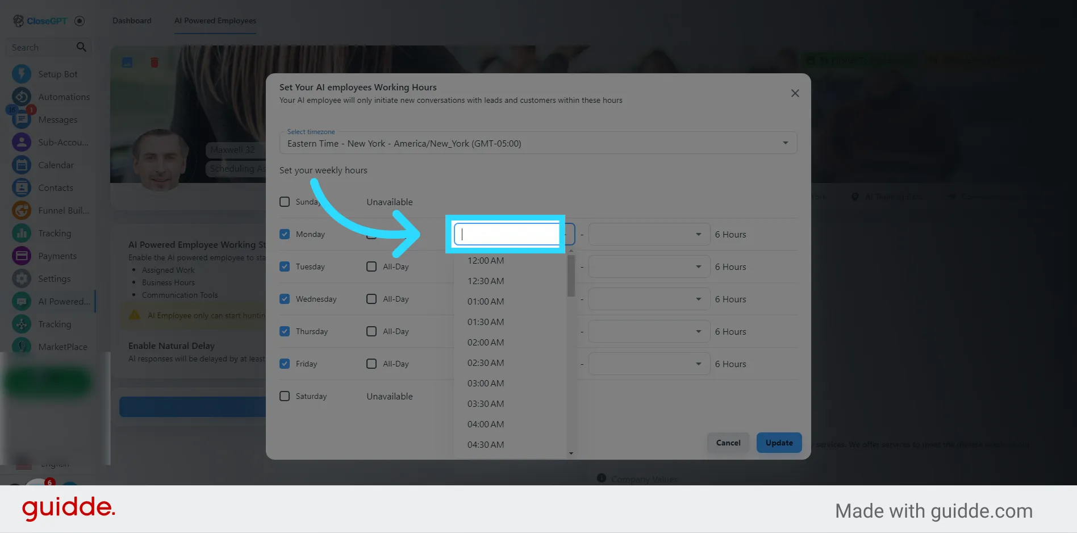The image size is (1077, 533).
Task: Click the warning triangle icon
Action: (135, 315)
